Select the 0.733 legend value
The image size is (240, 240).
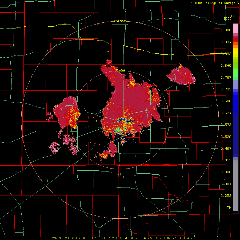[x=226, y=89]
